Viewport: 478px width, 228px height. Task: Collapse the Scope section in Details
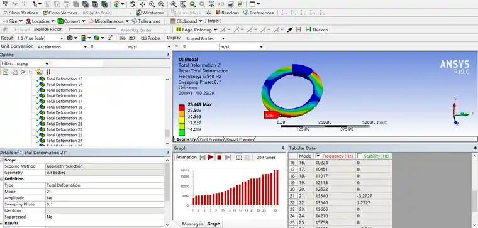point(1,160)
